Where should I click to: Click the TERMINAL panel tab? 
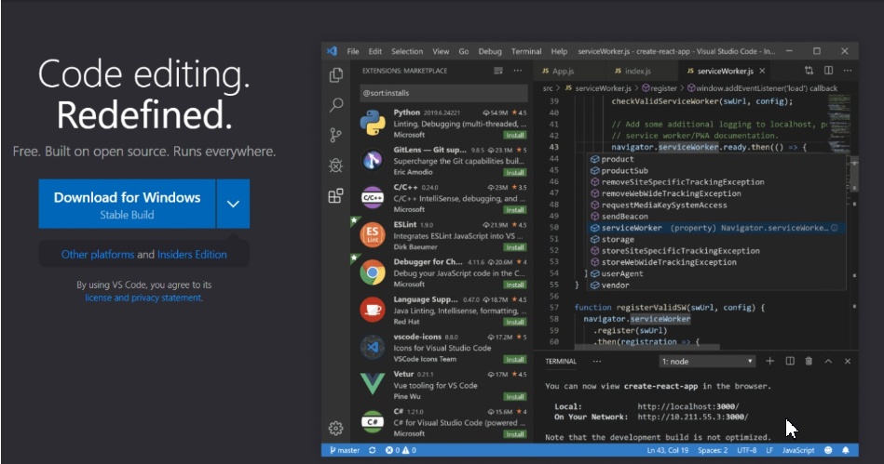[x=561, y=362]
